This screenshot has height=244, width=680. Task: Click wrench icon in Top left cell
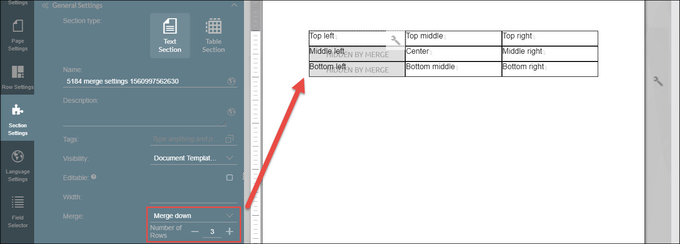click(x=396, y=40)
